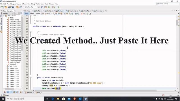Image resolution: width=180 pixels, height=101 pixels.
Task: Click the Clean and Build icon
Action: pos(45,7)
